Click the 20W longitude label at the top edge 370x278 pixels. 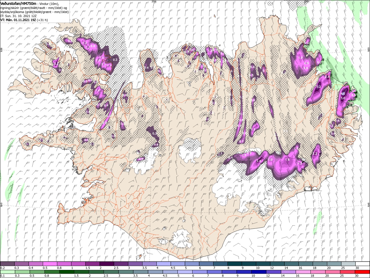click(x=154, y=1)
